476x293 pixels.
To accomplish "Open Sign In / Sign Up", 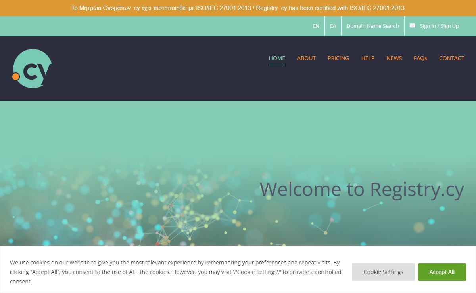I will coord(439,26).
